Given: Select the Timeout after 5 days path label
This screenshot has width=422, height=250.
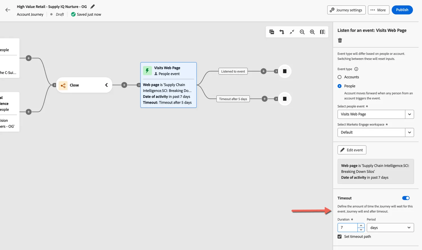Looking at the screenshot, I should (x=233, y=99).
